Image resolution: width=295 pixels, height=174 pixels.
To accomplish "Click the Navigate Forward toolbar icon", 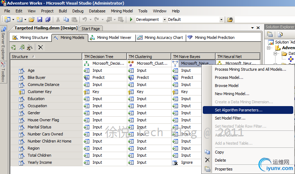I will point(121,19).
